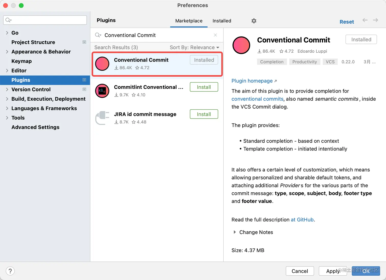Expand the Change Notes section
The height and width of the screenshot is (280, 386).
coord(235,232)
